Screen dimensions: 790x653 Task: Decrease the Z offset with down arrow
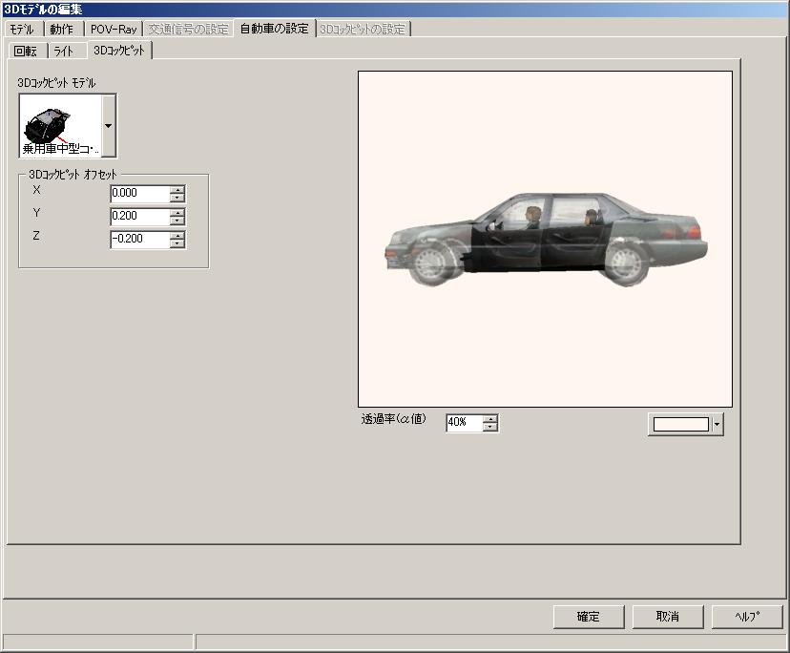pos(177,243)
